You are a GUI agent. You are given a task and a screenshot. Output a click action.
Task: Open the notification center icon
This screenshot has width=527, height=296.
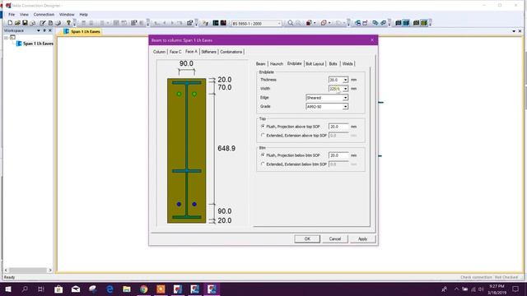pos(515,289)
